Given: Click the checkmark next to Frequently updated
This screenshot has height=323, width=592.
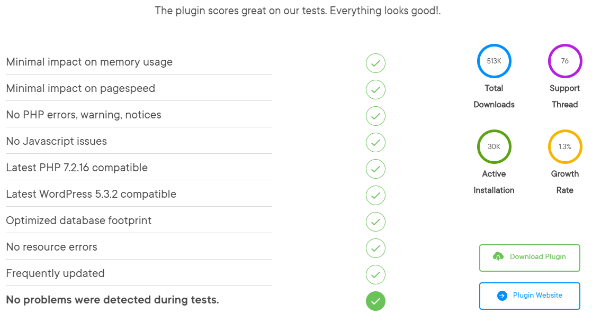Looking at the screenshot, I should [375, 274].
